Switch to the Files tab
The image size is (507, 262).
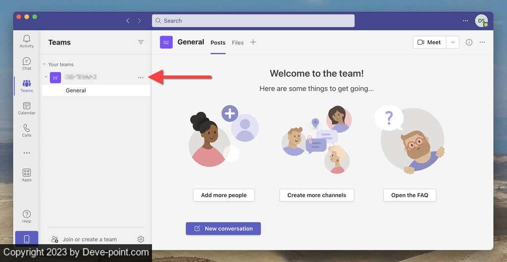(238, 43)
